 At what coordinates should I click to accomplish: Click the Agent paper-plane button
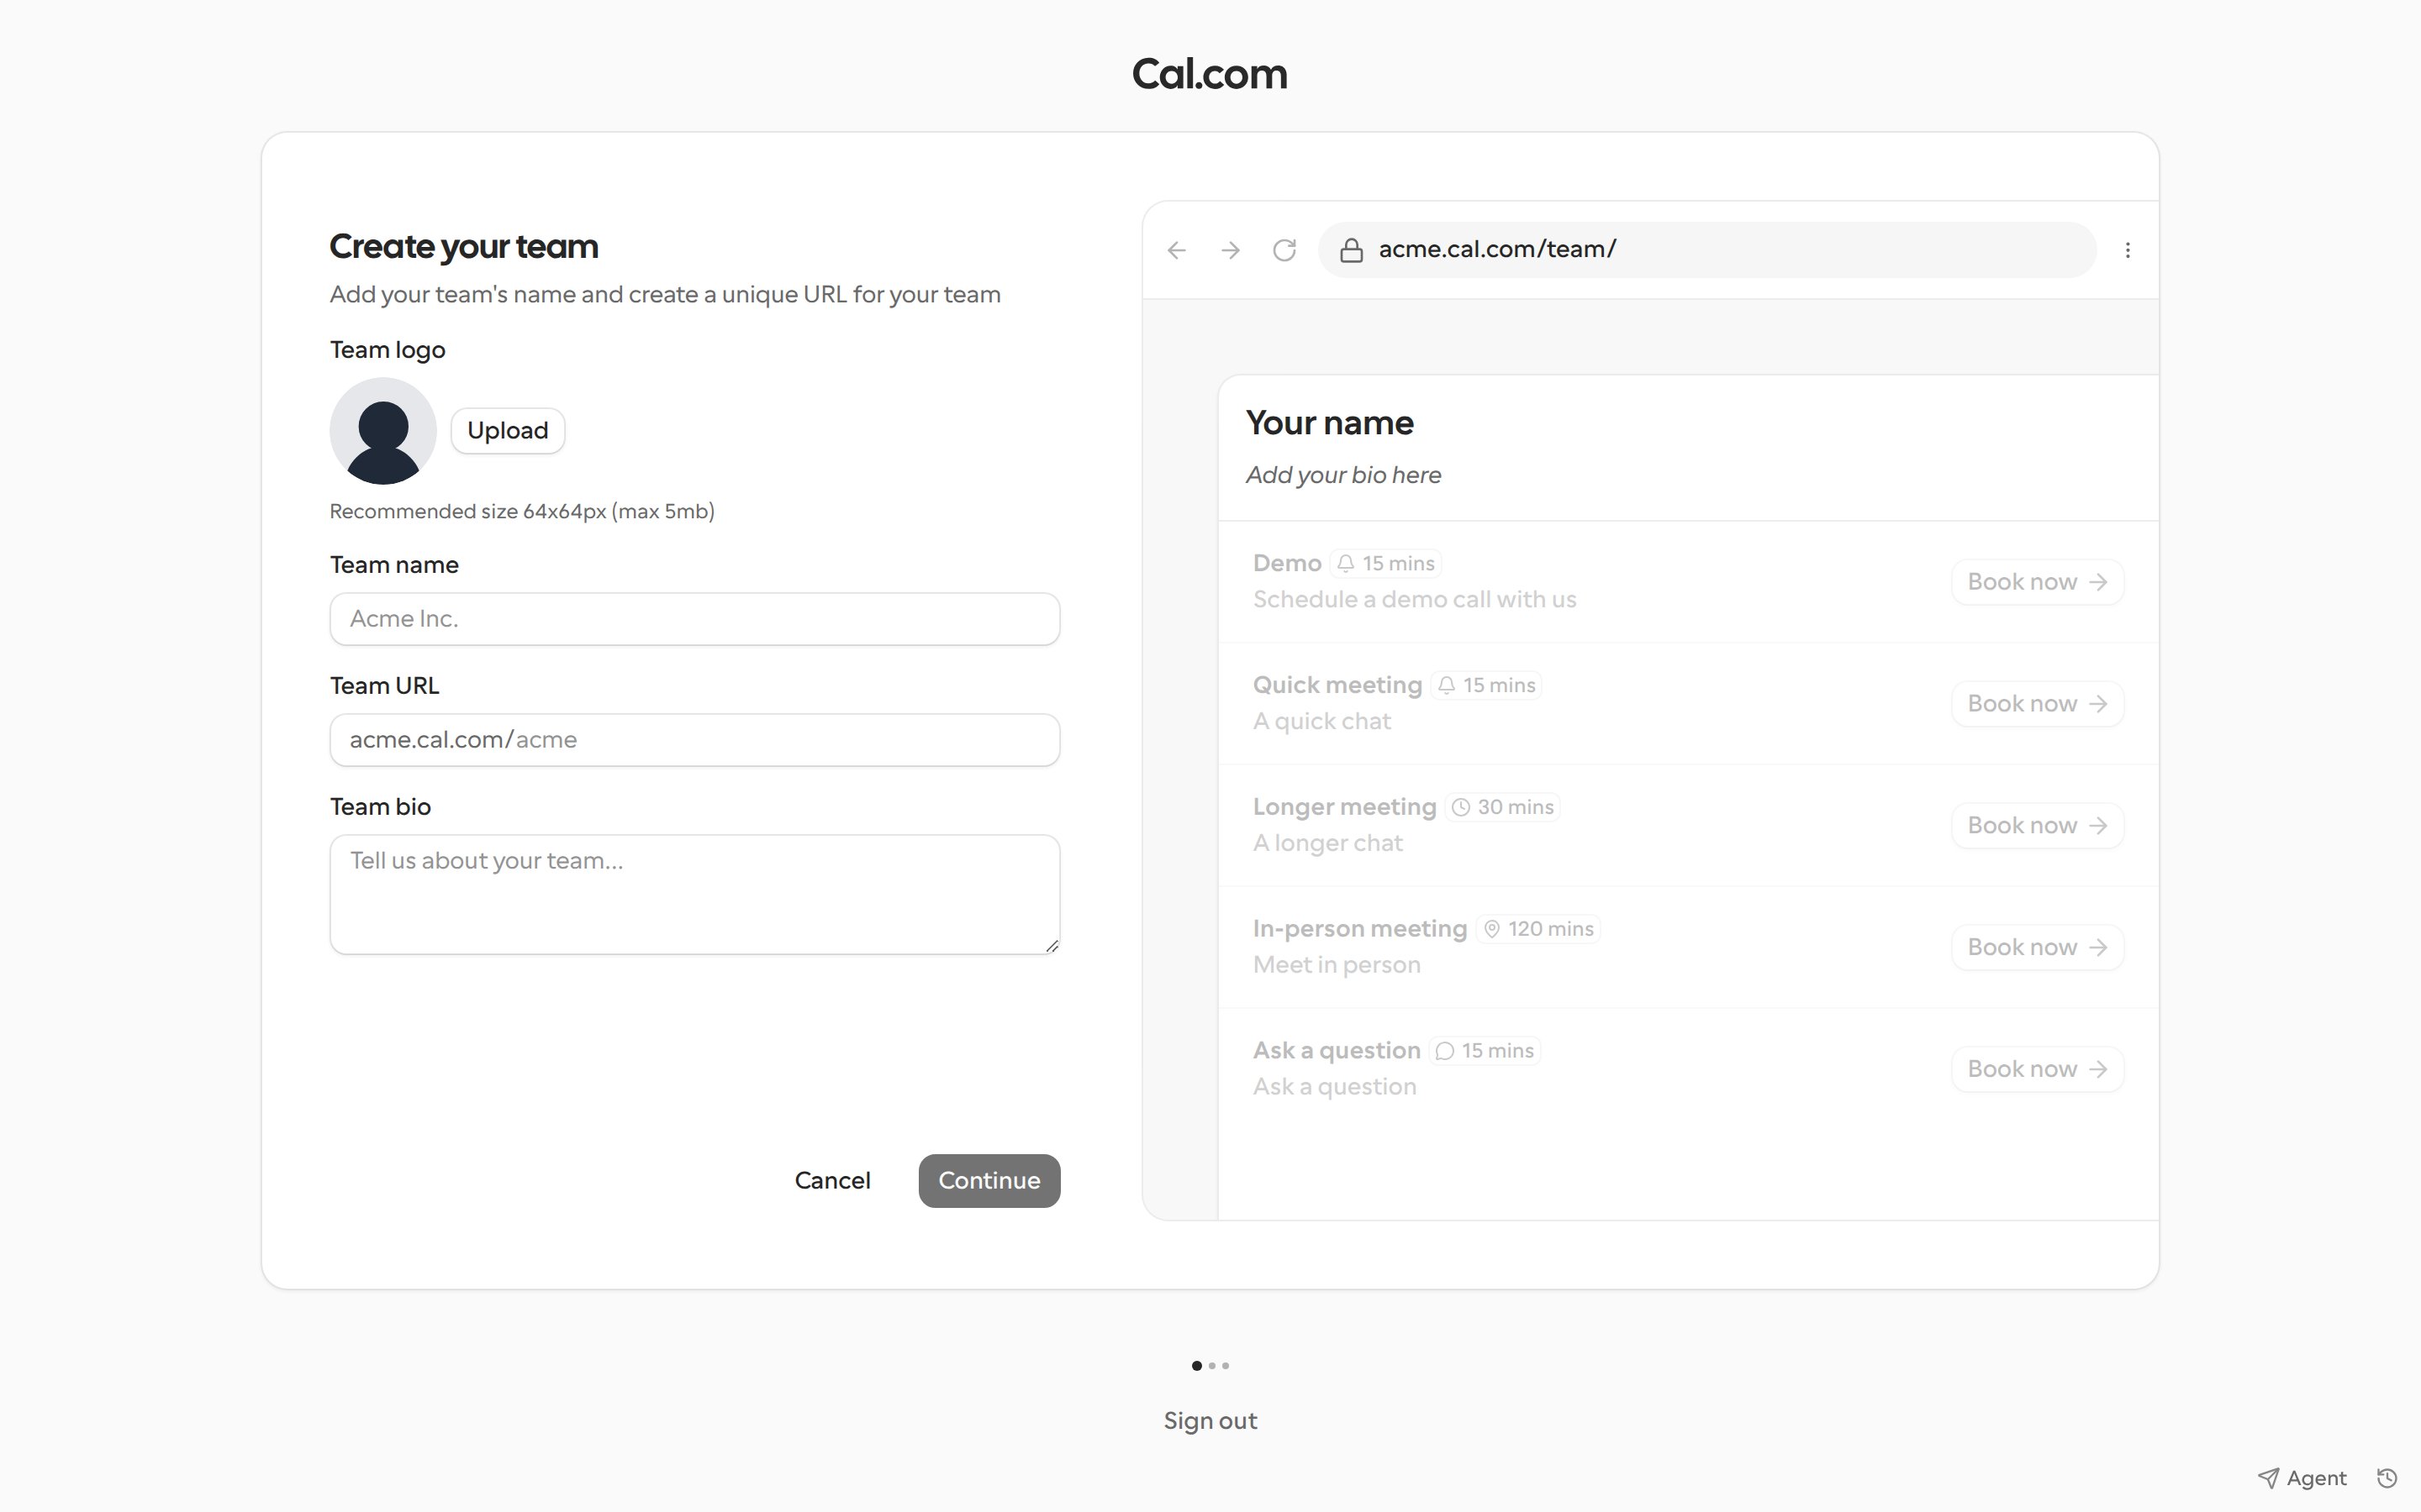tap(2302, 1478)
